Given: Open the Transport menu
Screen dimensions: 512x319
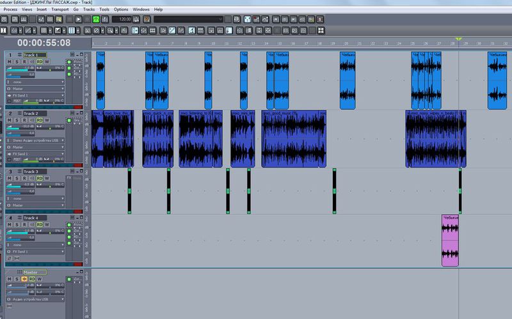Looking at the screenshot, I should click(60, 10).
